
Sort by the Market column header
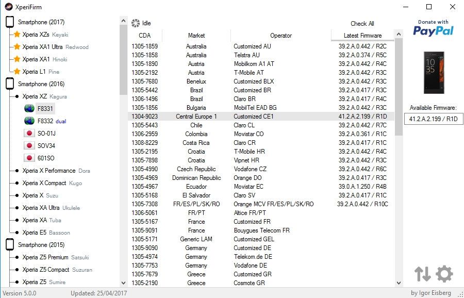coord(196,35)
